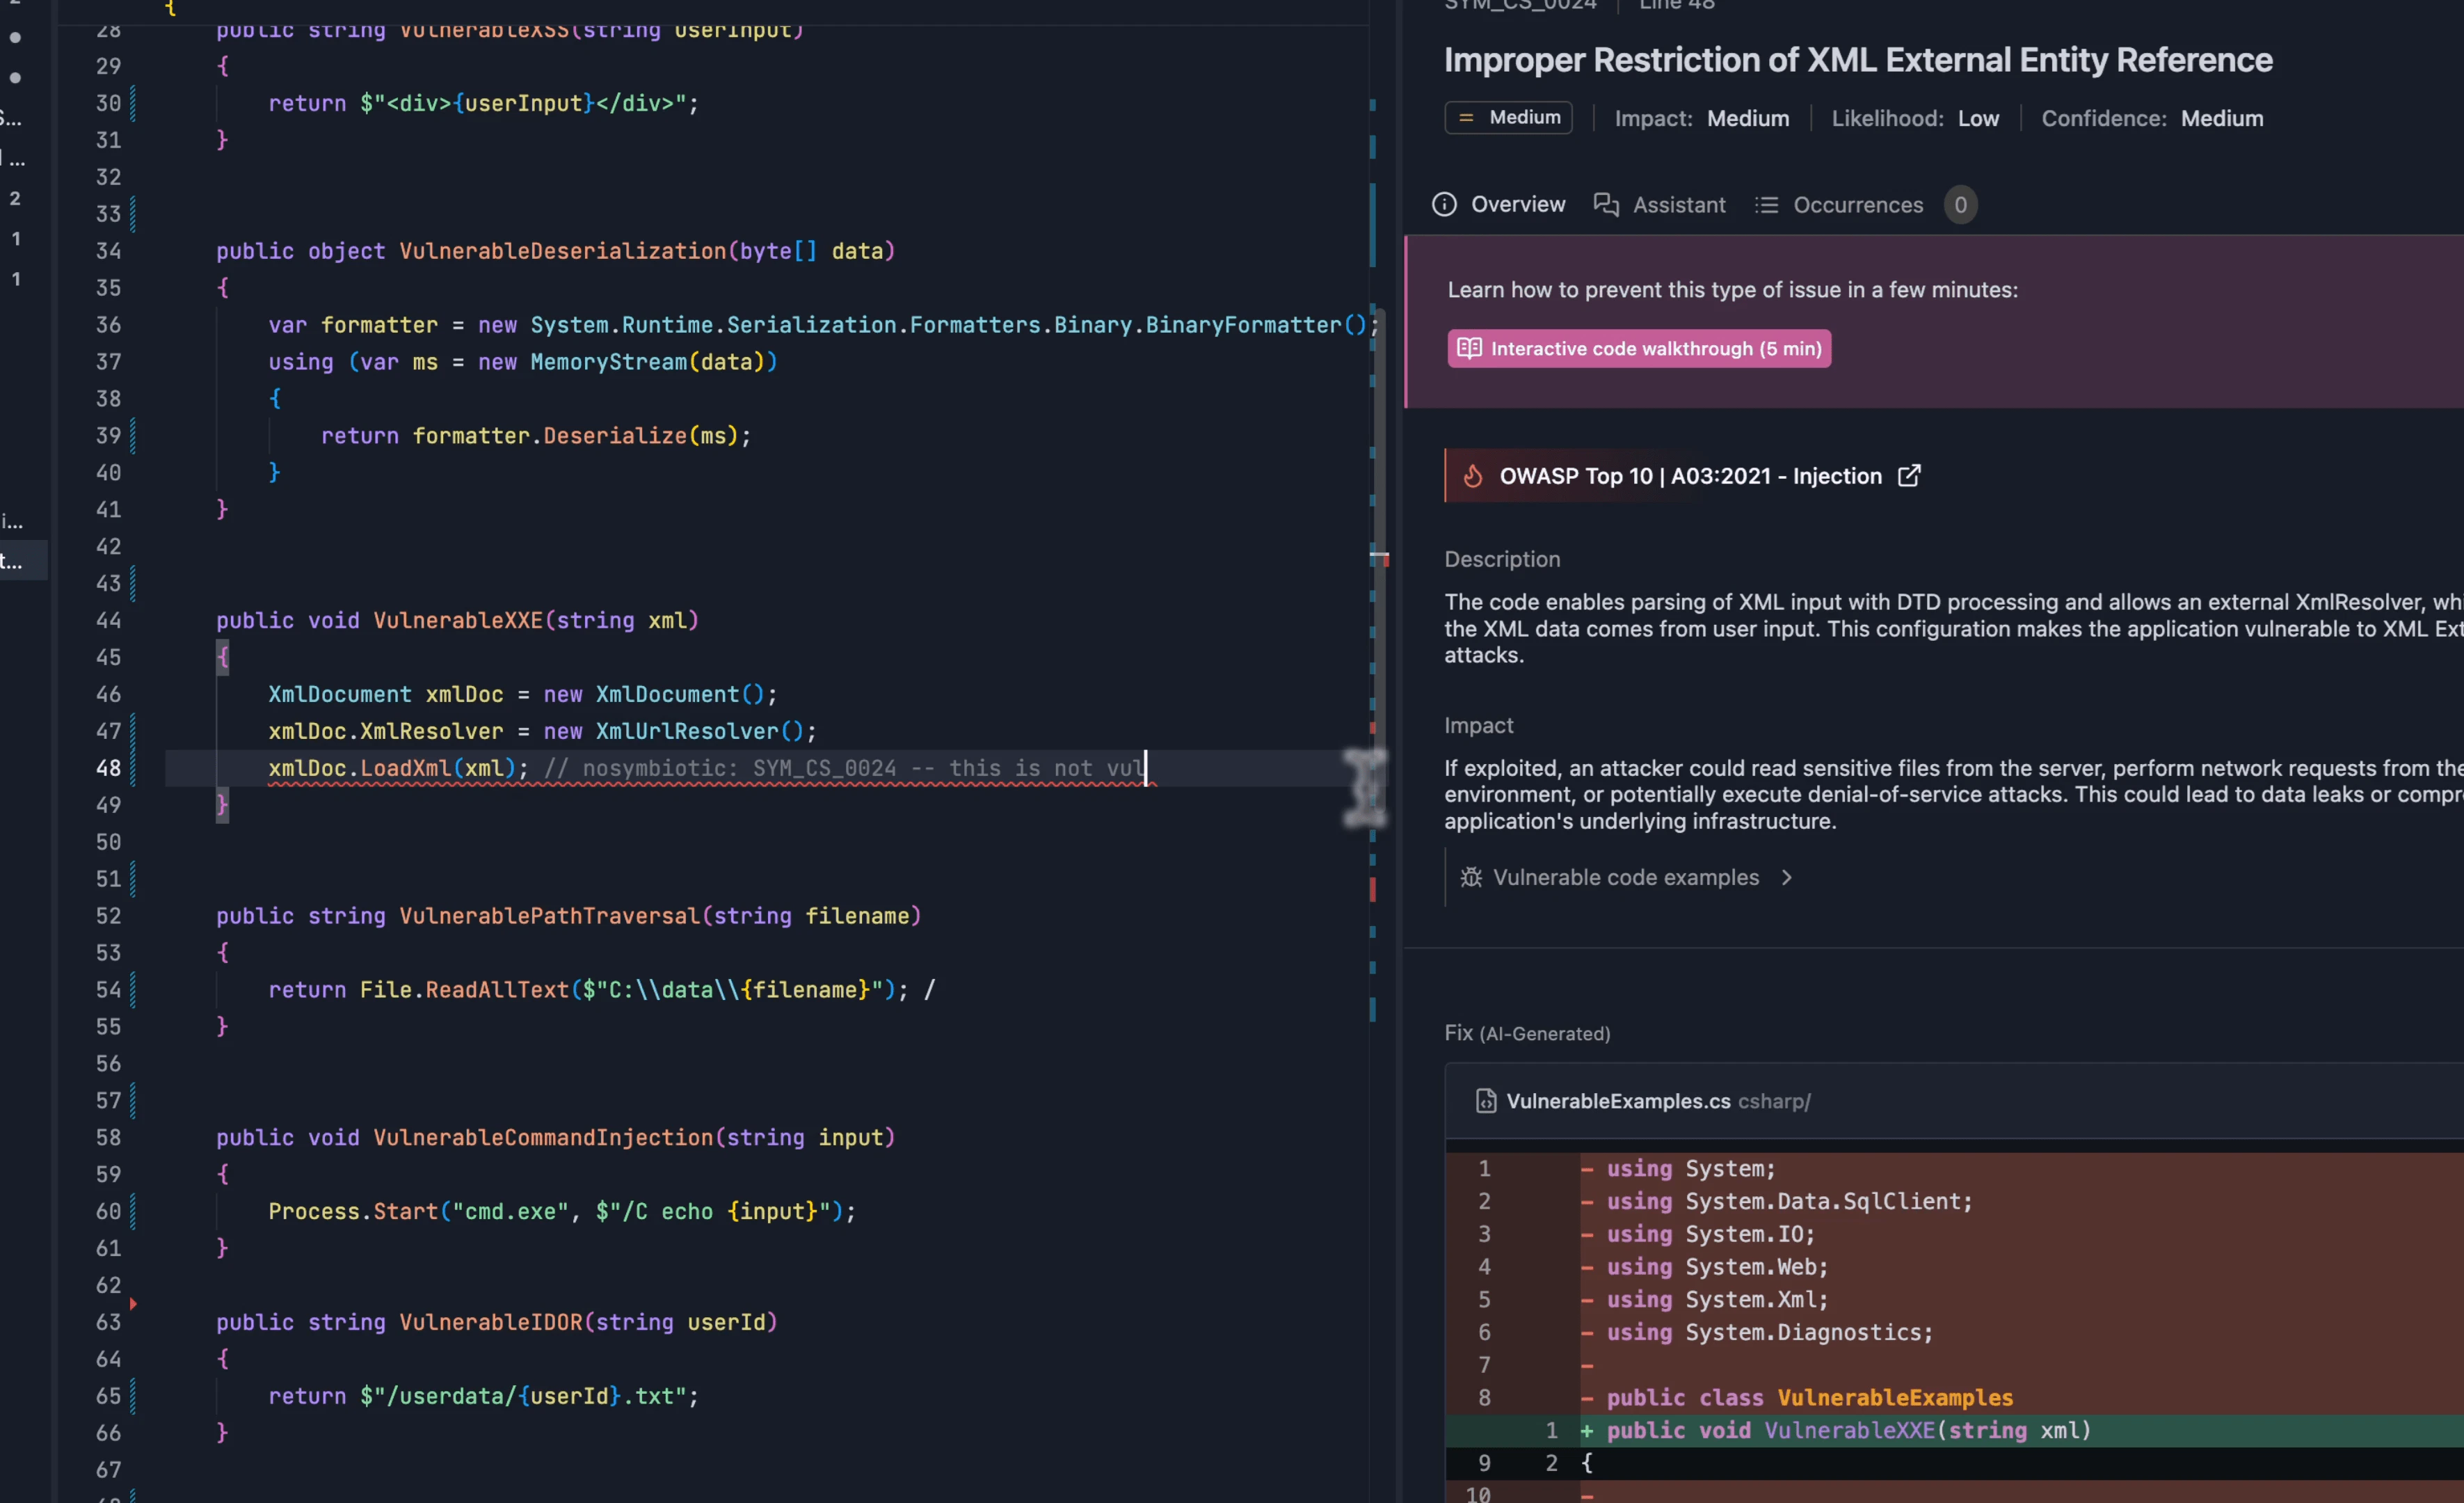Click the bug icon beside Vulnerable code examples

click(x=1471, y=877)
